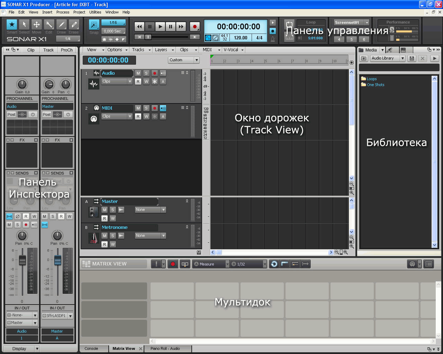The width and height of the screenshot is (443, 354).
Task: Open the Layers menu in Track View
Action: [163, 50]
